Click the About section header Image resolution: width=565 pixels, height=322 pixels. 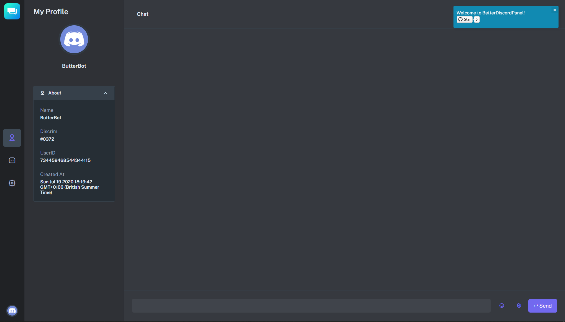pyautogui.click(x=74, y=93)
